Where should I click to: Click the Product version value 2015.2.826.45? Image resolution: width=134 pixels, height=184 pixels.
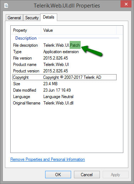pos(55,71)
